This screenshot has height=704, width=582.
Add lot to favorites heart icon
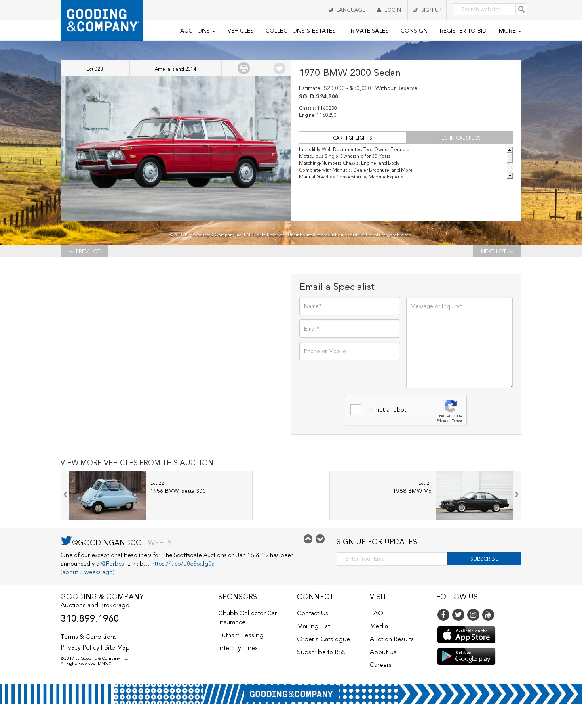pos(279,68)
